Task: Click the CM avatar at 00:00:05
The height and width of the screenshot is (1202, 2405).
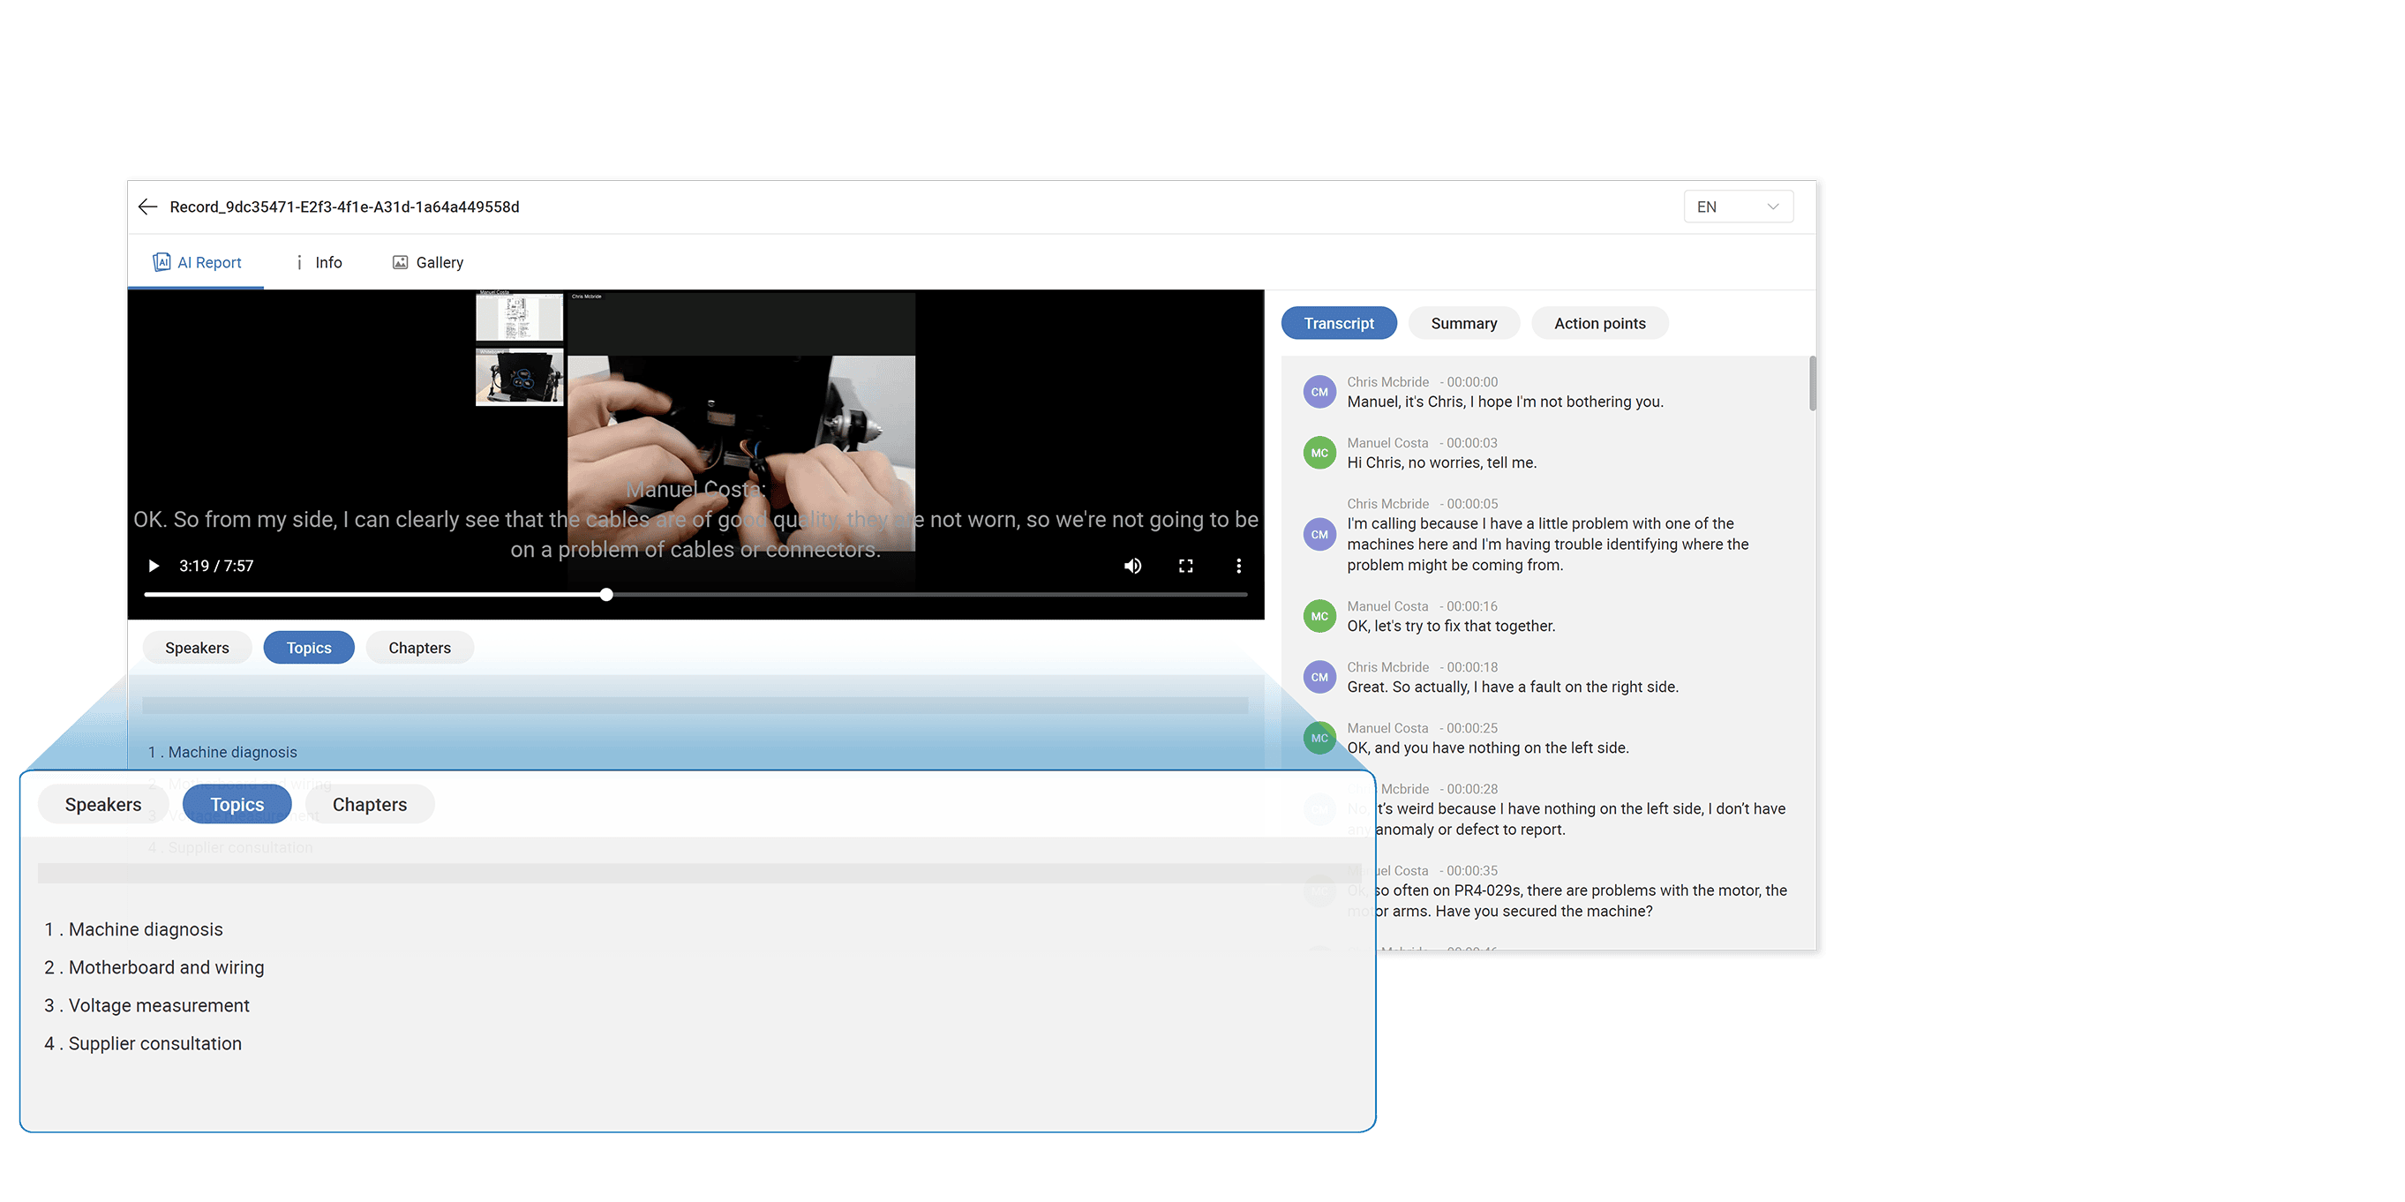Action: point(1319,534)
